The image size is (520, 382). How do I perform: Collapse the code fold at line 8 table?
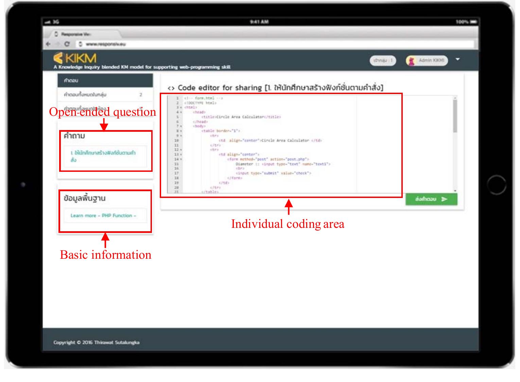coord(181,131)
